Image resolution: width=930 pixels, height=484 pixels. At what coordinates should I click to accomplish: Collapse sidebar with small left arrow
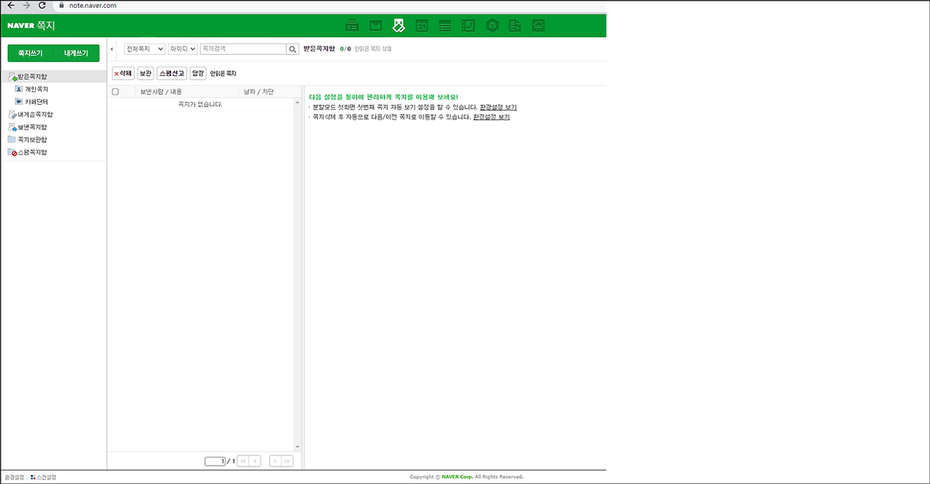click(112, 49)
